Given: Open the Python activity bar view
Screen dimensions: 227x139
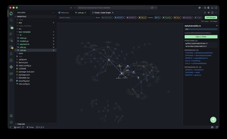Looking at the screenshot, I should pos(11,67).
